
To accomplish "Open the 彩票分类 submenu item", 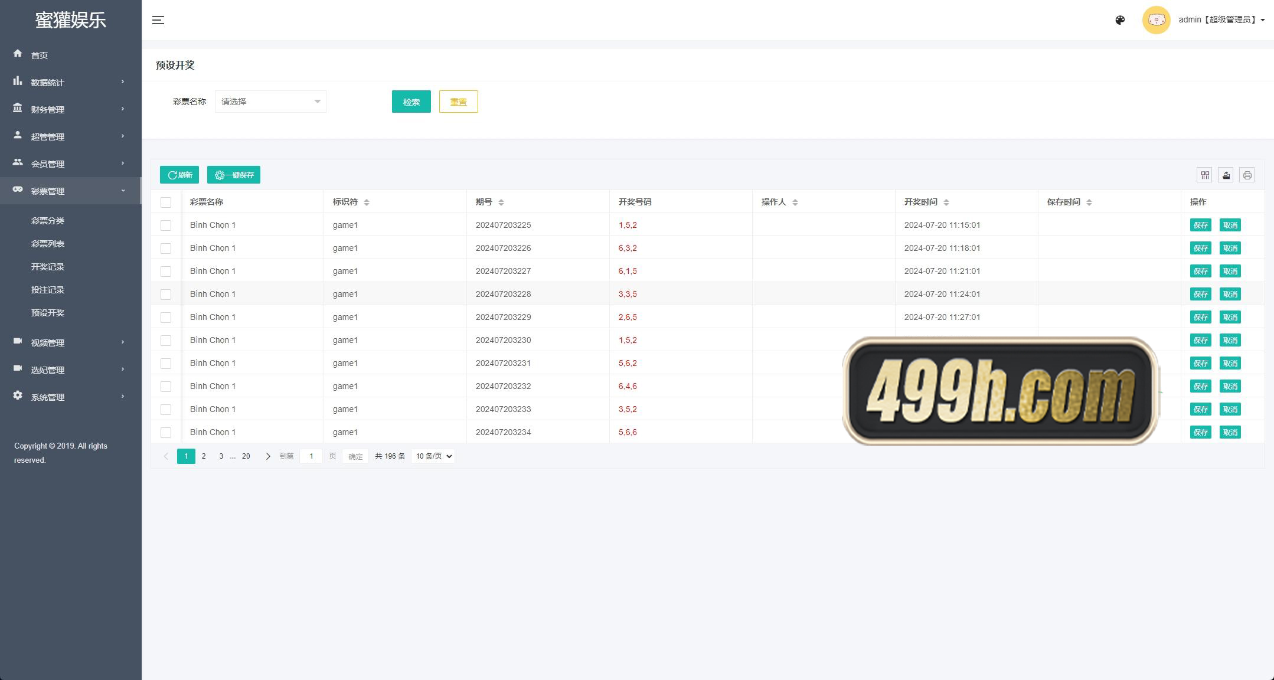I will tap(48, 221).
